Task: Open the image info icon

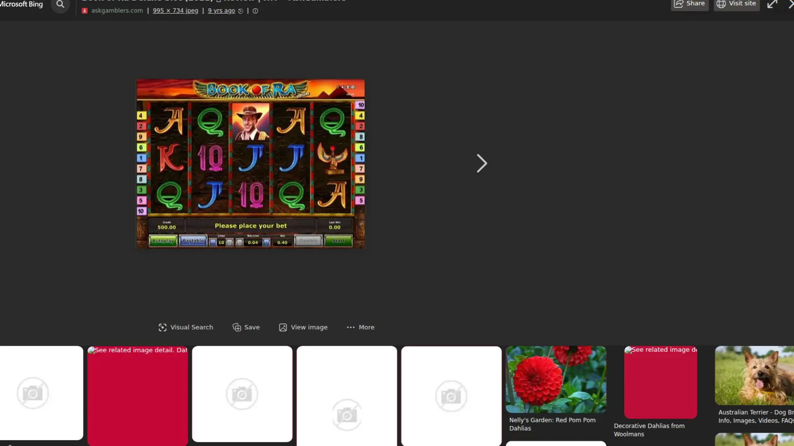Action: coord(255,11)
